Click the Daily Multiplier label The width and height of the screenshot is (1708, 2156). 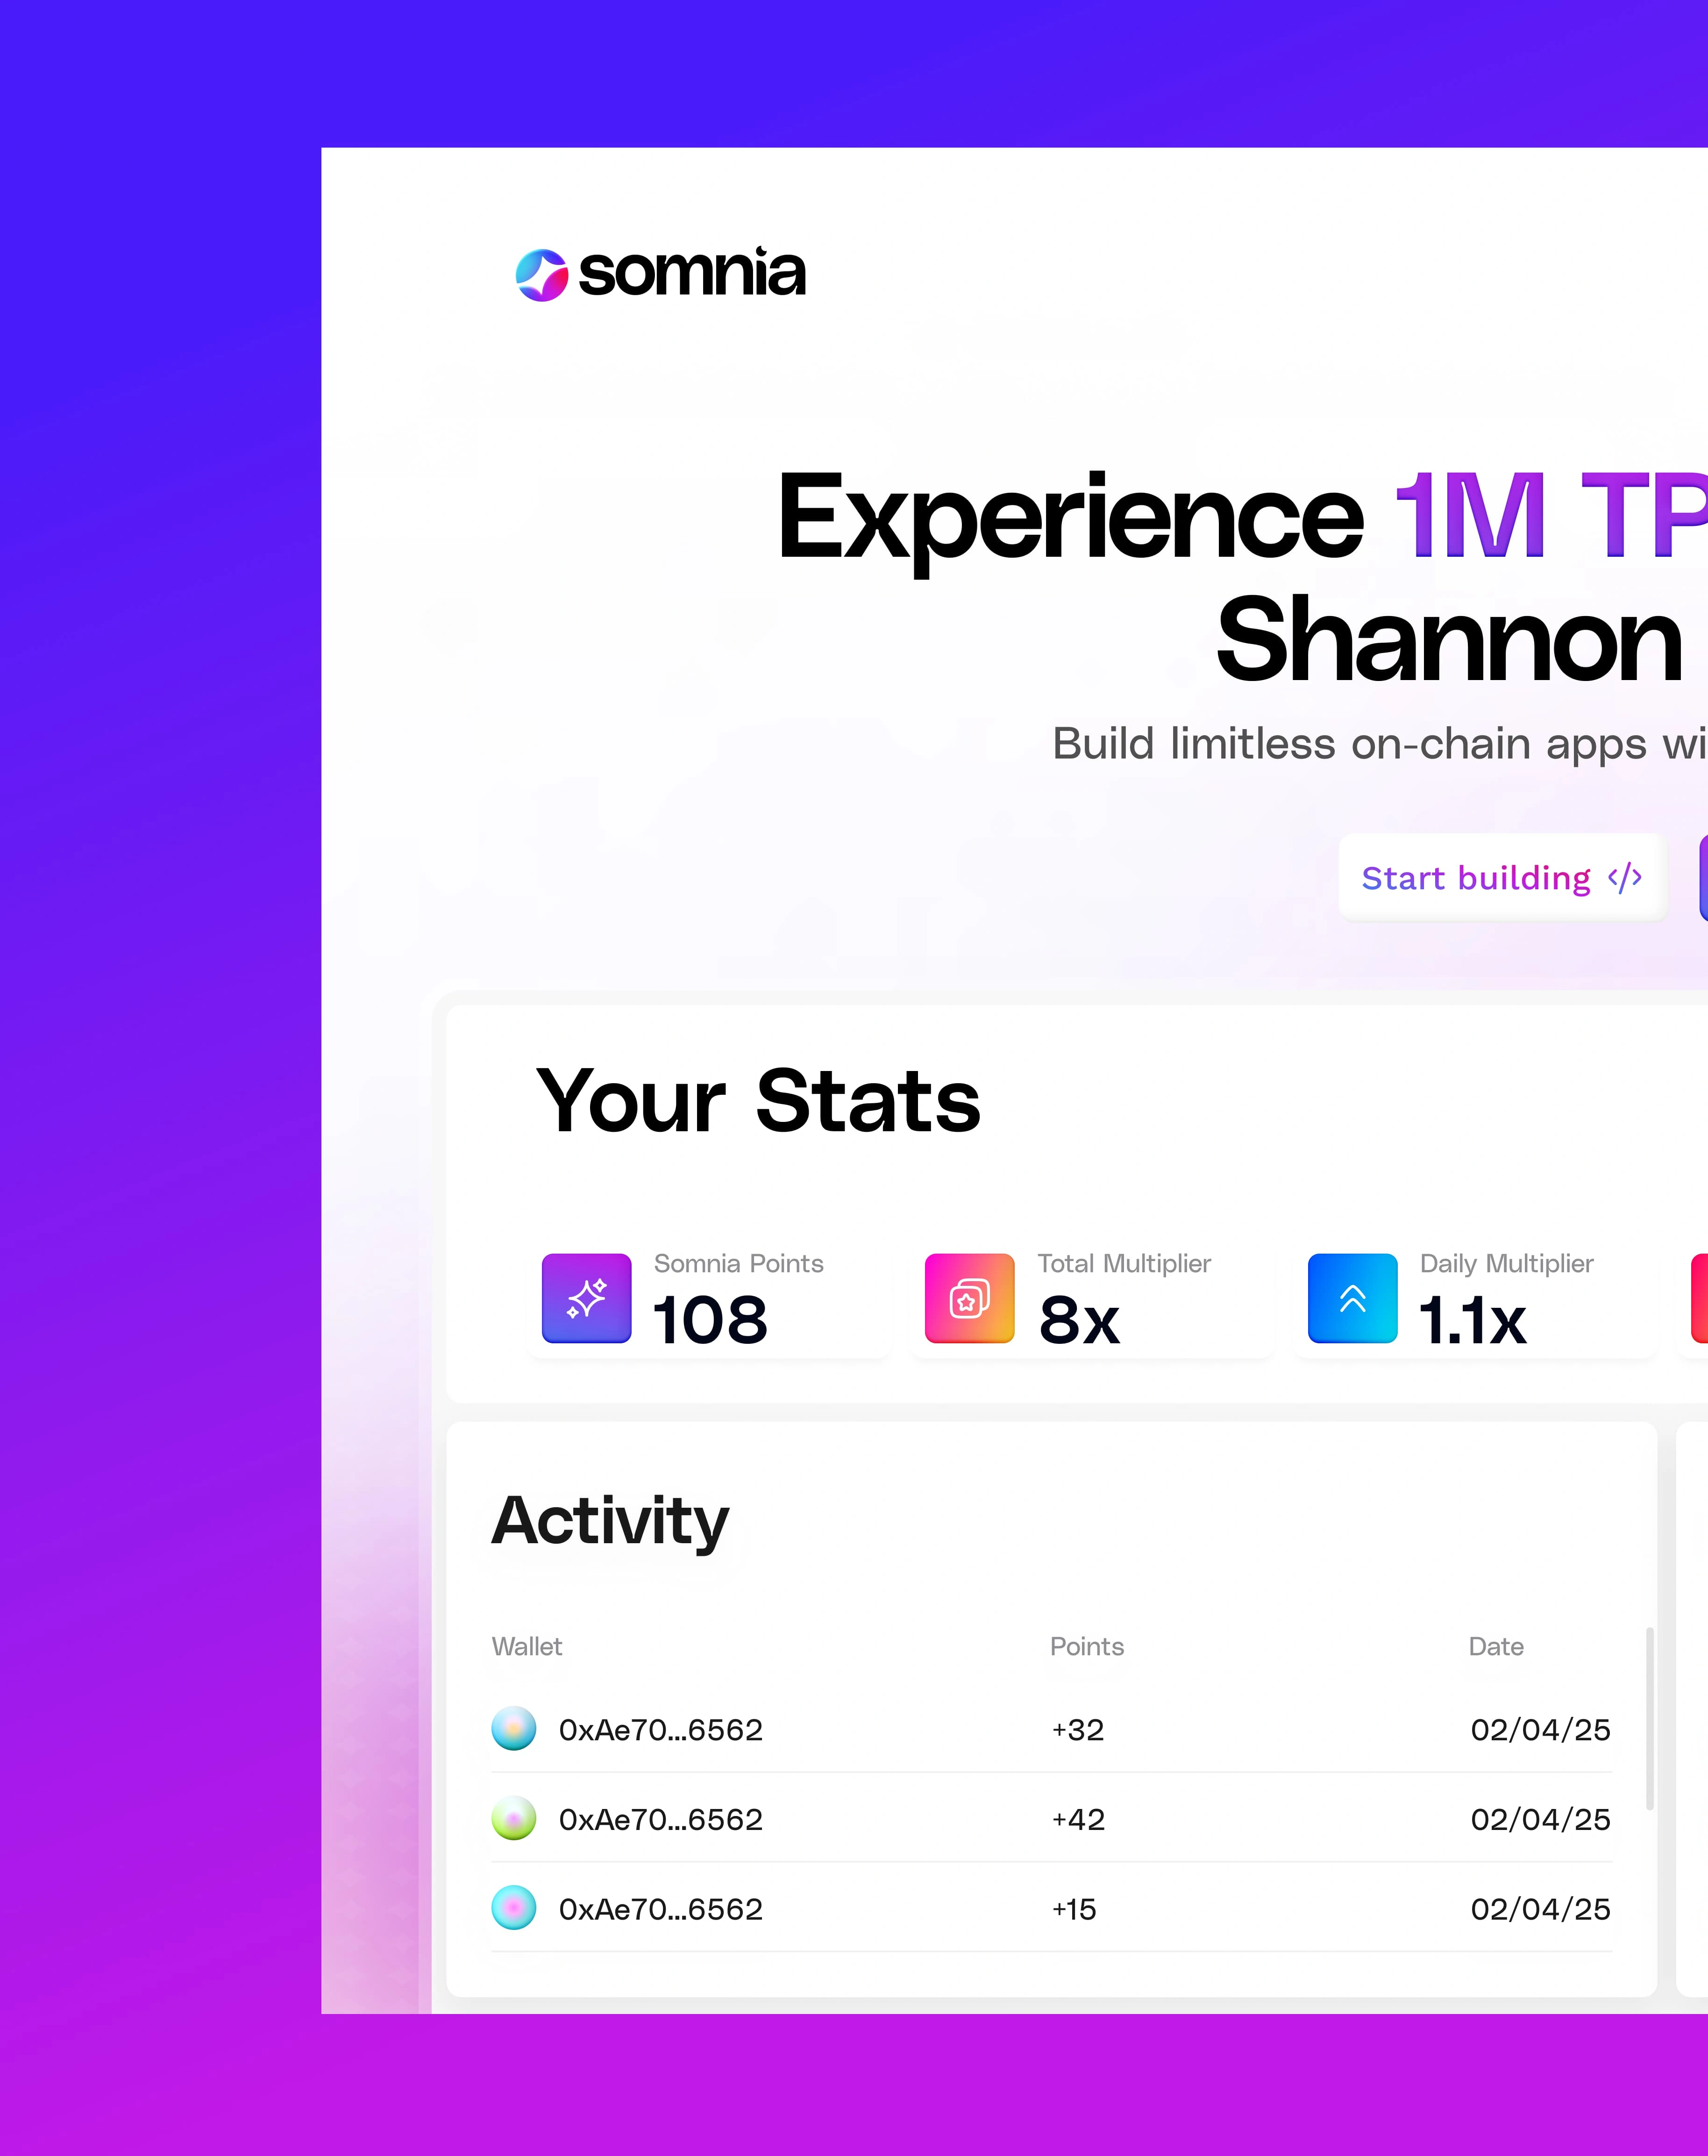[x=1507, y=1263]
